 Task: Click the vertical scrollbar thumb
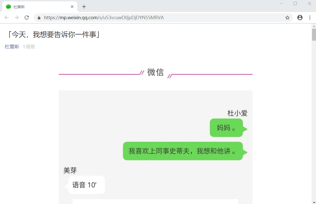click(314, 35)
